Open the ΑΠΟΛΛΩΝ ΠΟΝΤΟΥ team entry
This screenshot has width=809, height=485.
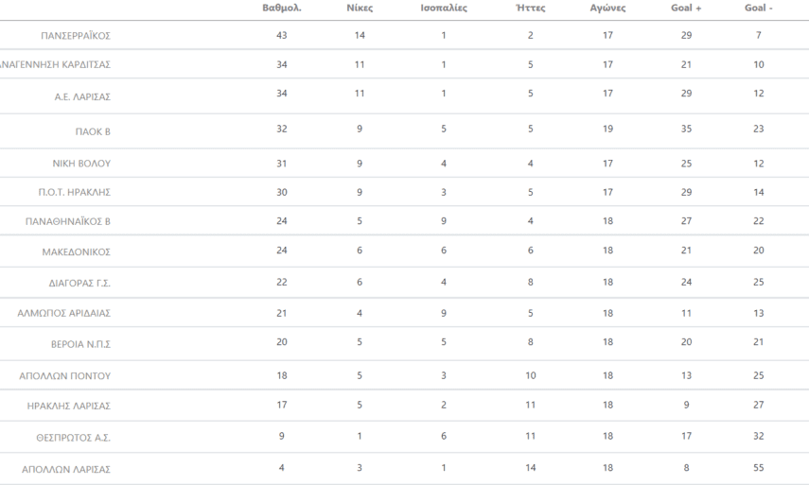[x=65, y=376]
